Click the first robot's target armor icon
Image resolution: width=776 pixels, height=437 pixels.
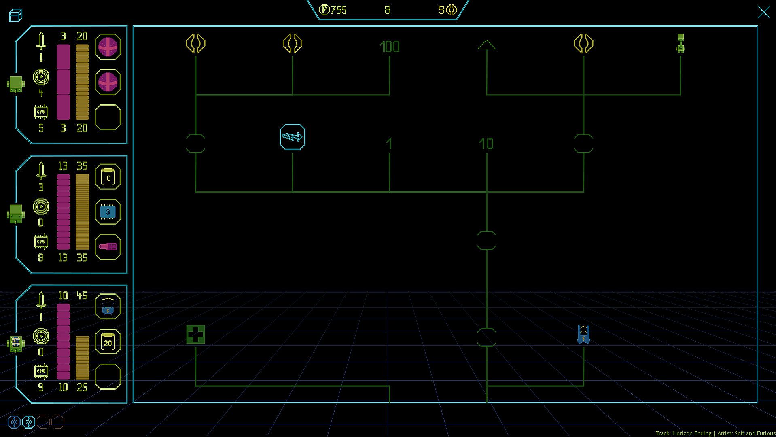pos(41,77)
